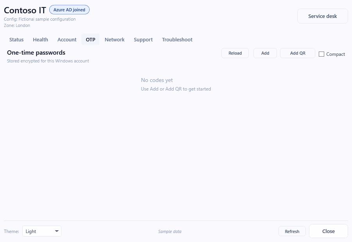
Task: Switch to the Support tab
Action: click(x=143, y=40)
